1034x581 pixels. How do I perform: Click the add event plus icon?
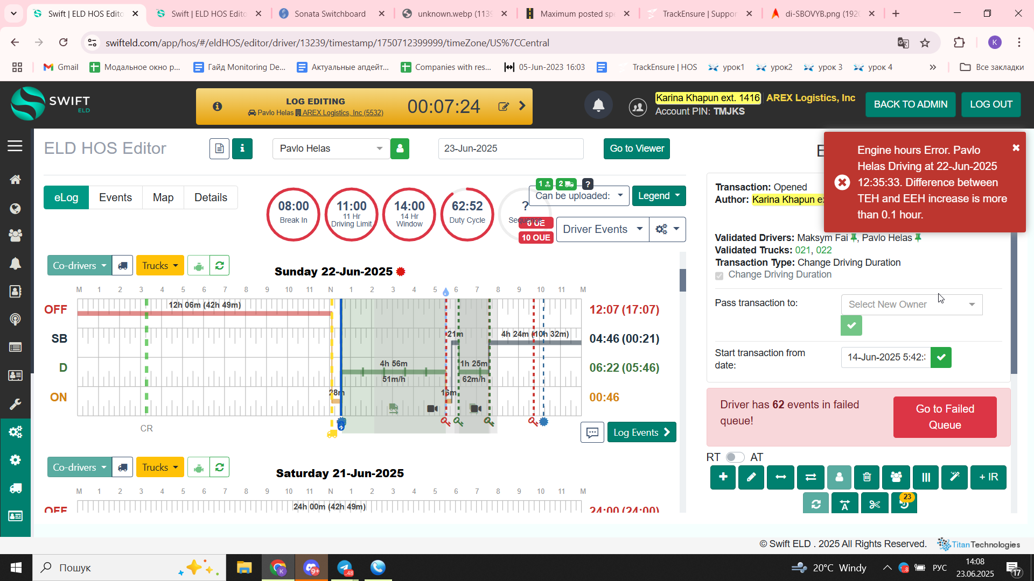[x=723, y=477]
